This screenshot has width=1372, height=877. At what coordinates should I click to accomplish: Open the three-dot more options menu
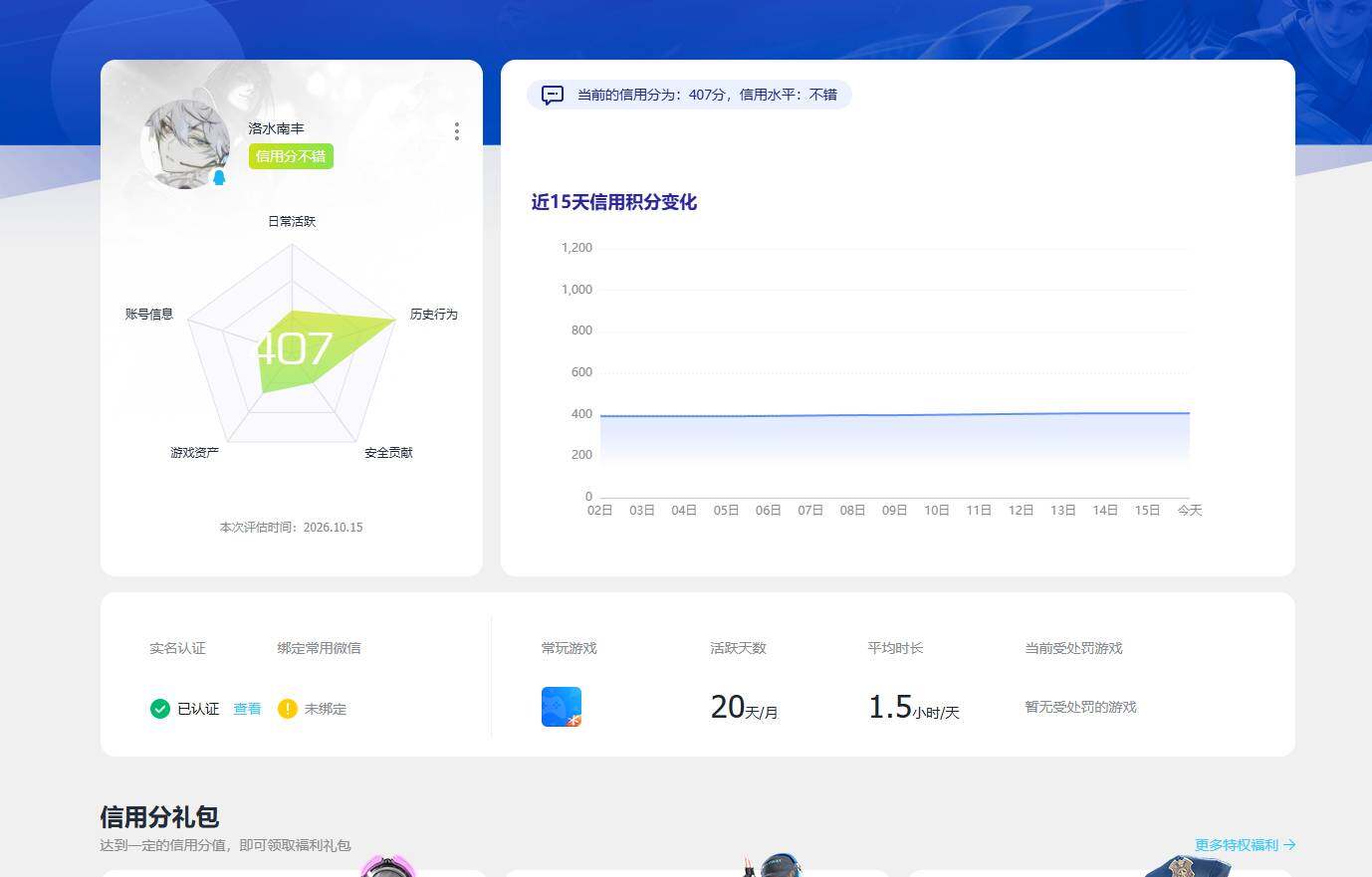(457, 131)
